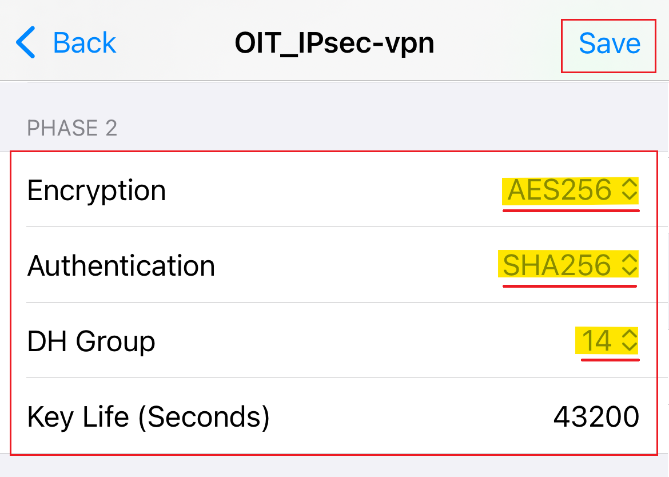This screenshot has width=669, height=477.
Task: Click the Authentication row label
Action: click(x=121, y=266)
